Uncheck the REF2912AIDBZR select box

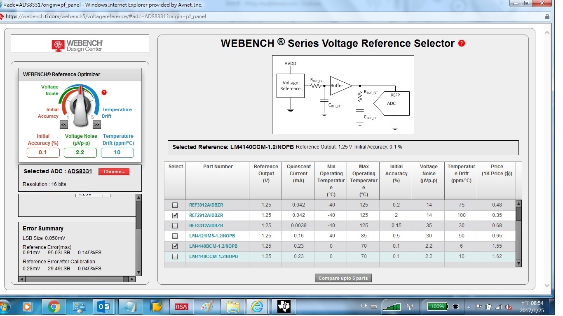(175, 215)
